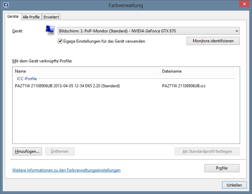Open the Alle Profile tab
The image size is (252, 194).
pyautogui.click(x=31, y=17)
